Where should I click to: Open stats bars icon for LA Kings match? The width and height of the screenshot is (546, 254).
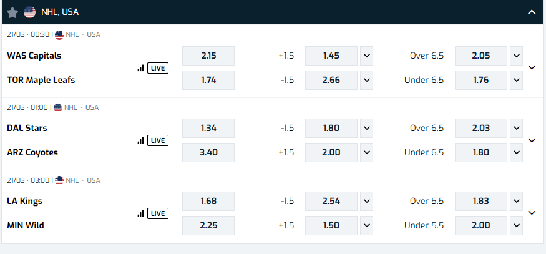140,213
